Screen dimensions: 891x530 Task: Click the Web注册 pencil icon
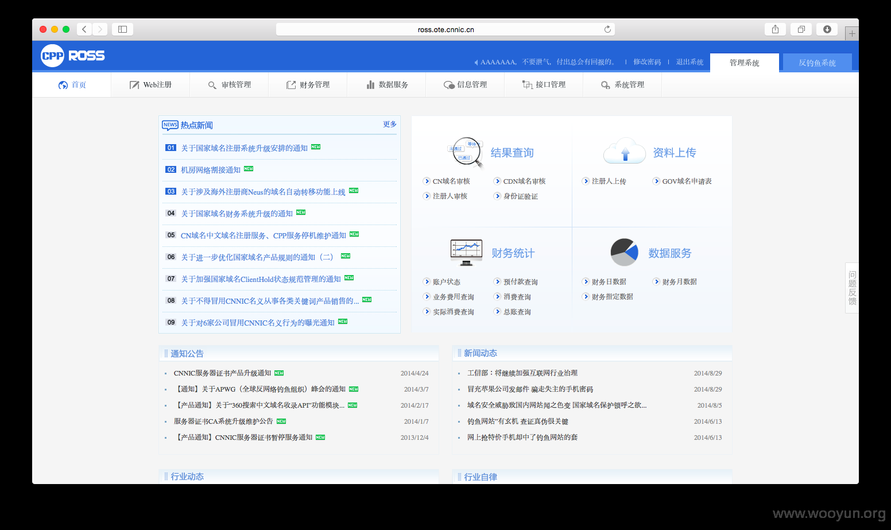pos(134,85)
